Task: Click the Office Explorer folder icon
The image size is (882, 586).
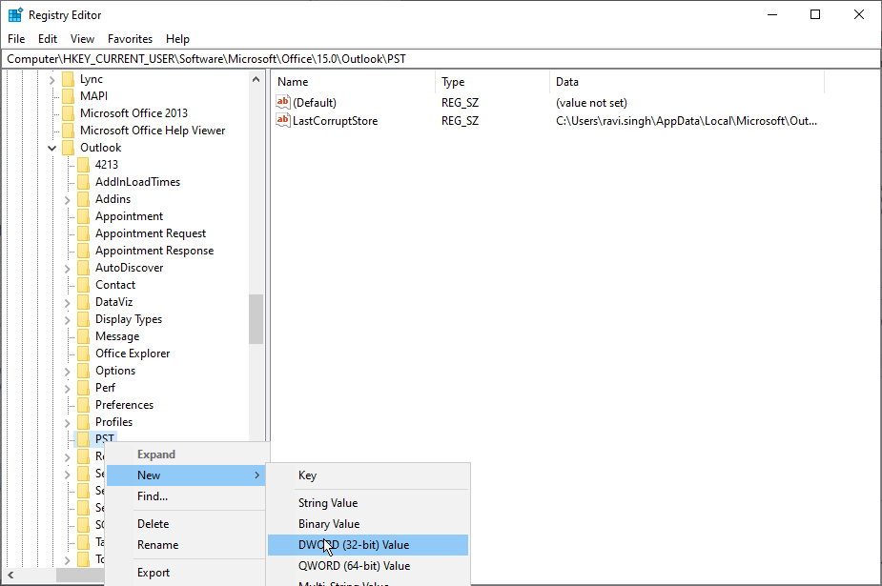Action: coord(83,354)
